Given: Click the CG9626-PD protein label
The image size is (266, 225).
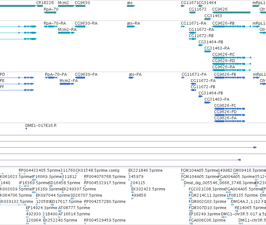Looking at the screenshot, I should click(225, 112).
